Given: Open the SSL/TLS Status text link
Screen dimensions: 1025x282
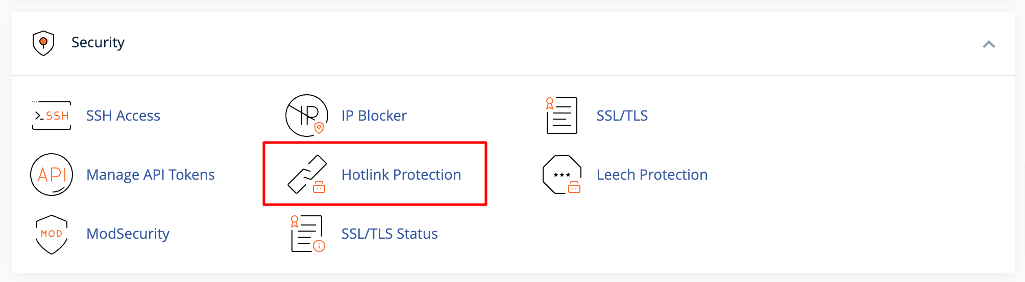Looking at the screenshot, I should [x=389, y=234].
